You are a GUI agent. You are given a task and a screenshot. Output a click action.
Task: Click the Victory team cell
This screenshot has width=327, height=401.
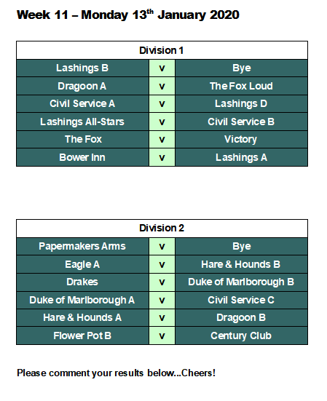pos(241,140)
